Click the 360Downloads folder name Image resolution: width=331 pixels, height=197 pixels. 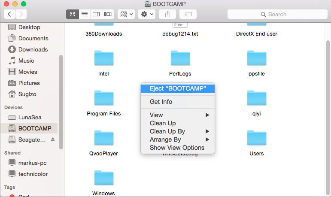[x=103, y=34]
